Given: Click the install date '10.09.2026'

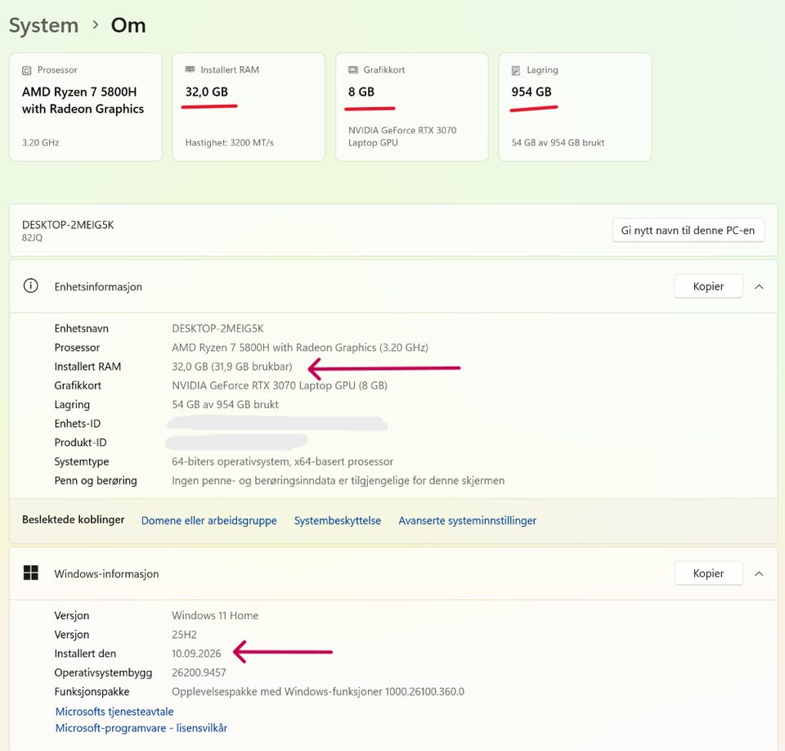Looking at the screenshot, I should point(196,654).
